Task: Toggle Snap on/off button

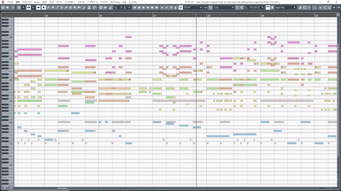Action: tap(180, 7)
